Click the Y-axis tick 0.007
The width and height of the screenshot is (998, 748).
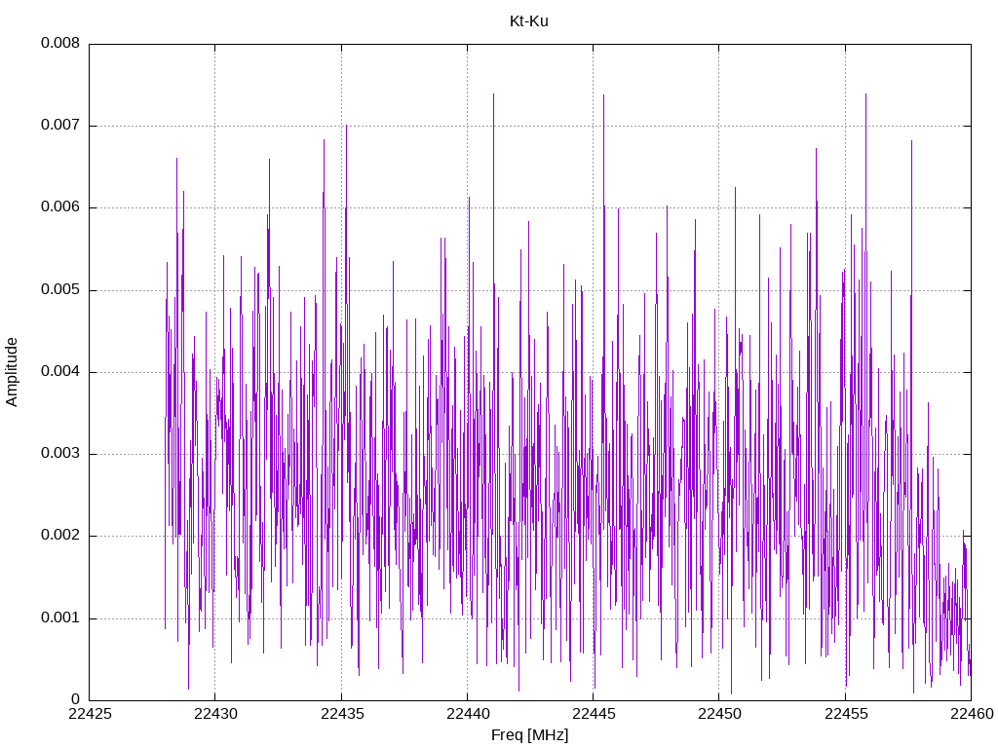coord(60,126)
